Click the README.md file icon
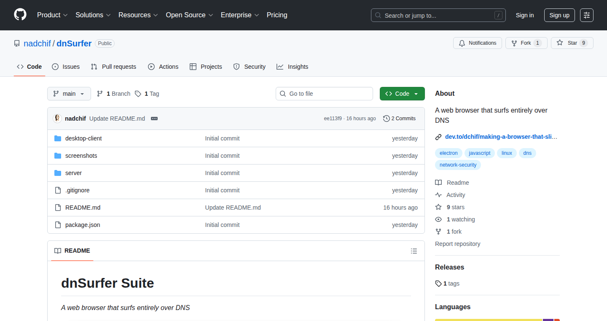 (58, 208)
